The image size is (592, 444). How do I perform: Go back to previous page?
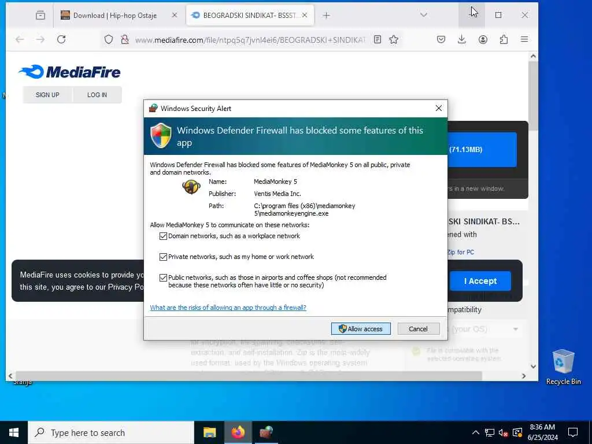(20, 39)
